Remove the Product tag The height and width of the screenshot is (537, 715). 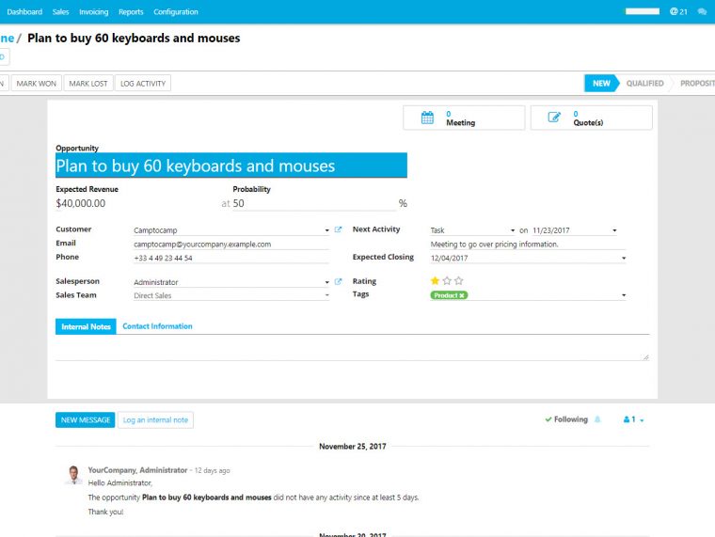coord(462,295)
